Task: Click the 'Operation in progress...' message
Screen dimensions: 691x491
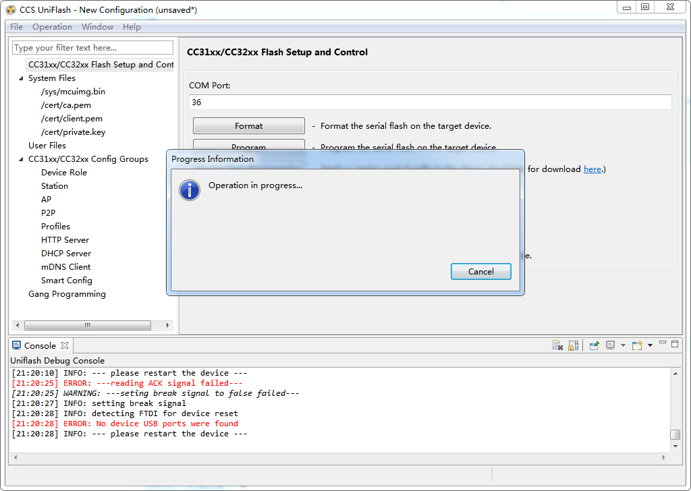Action: [x=255, y=185]
